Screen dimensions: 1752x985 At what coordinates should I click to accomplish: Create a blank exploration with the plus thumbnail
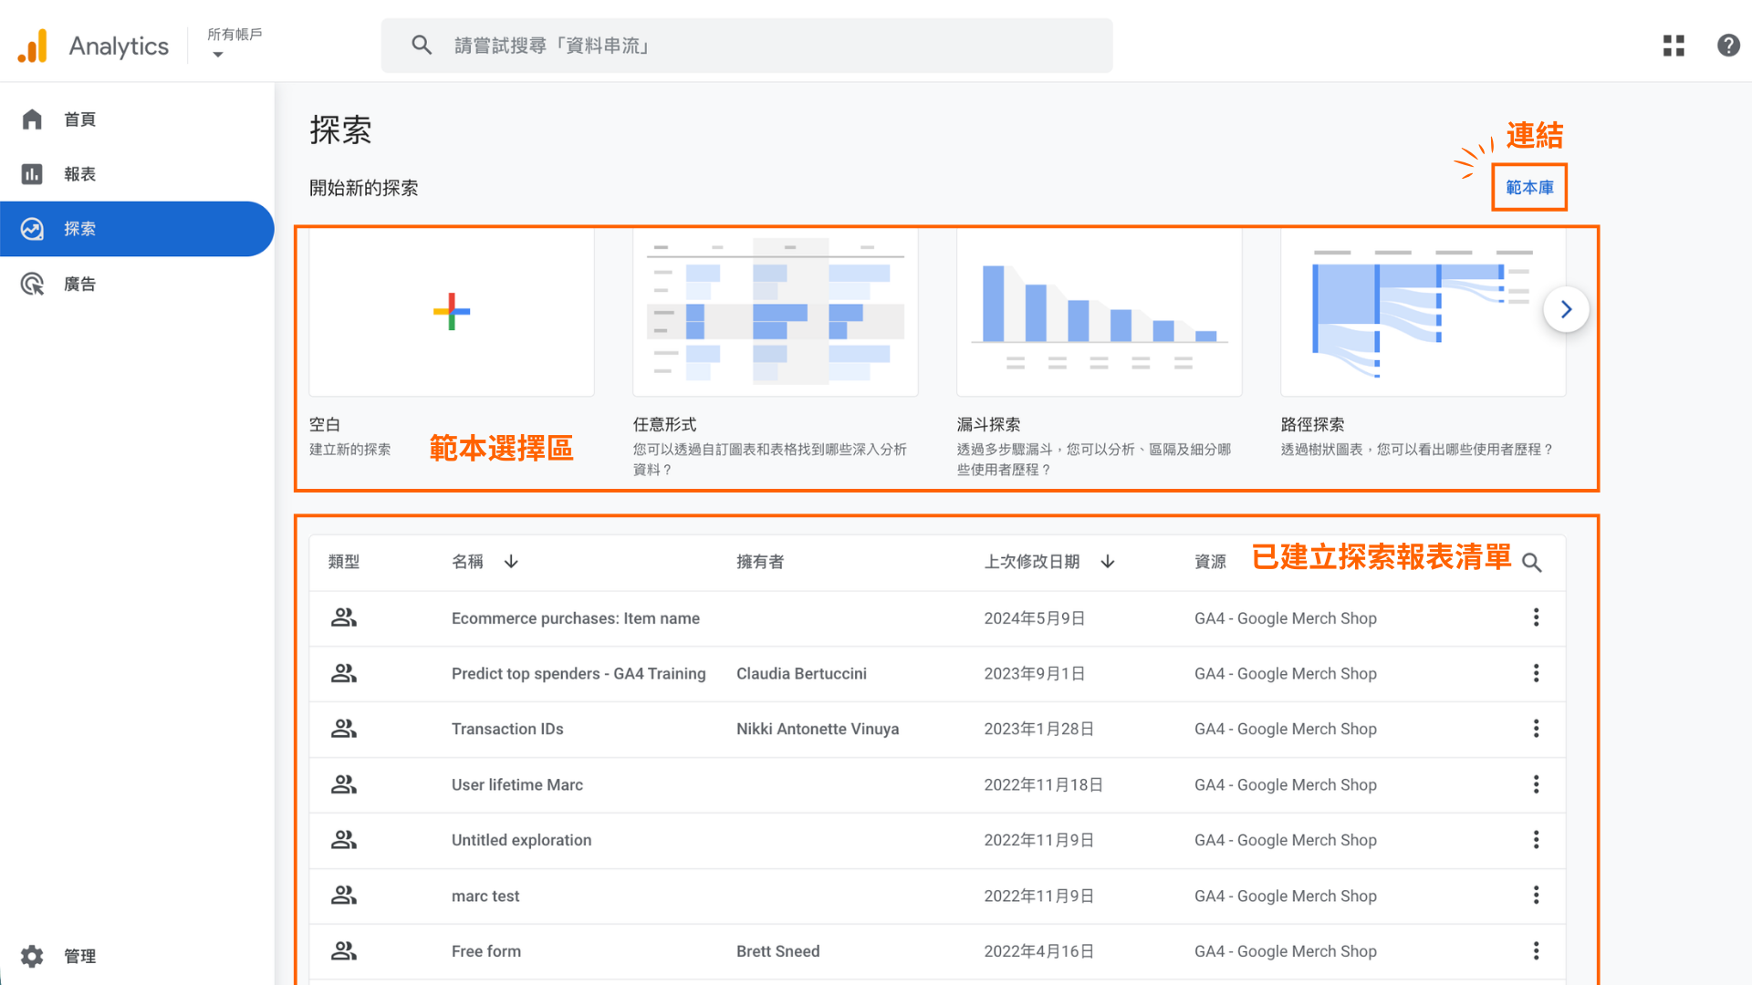click(x=452, y=312)
